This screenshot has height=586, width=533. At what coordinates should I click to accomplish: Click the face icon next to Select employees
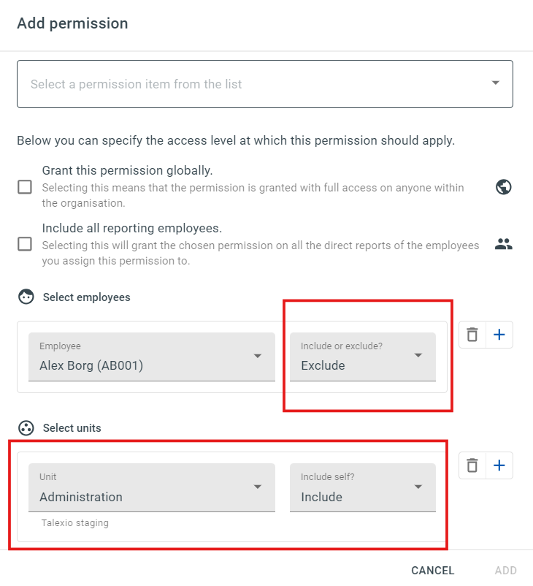(26, 297)
